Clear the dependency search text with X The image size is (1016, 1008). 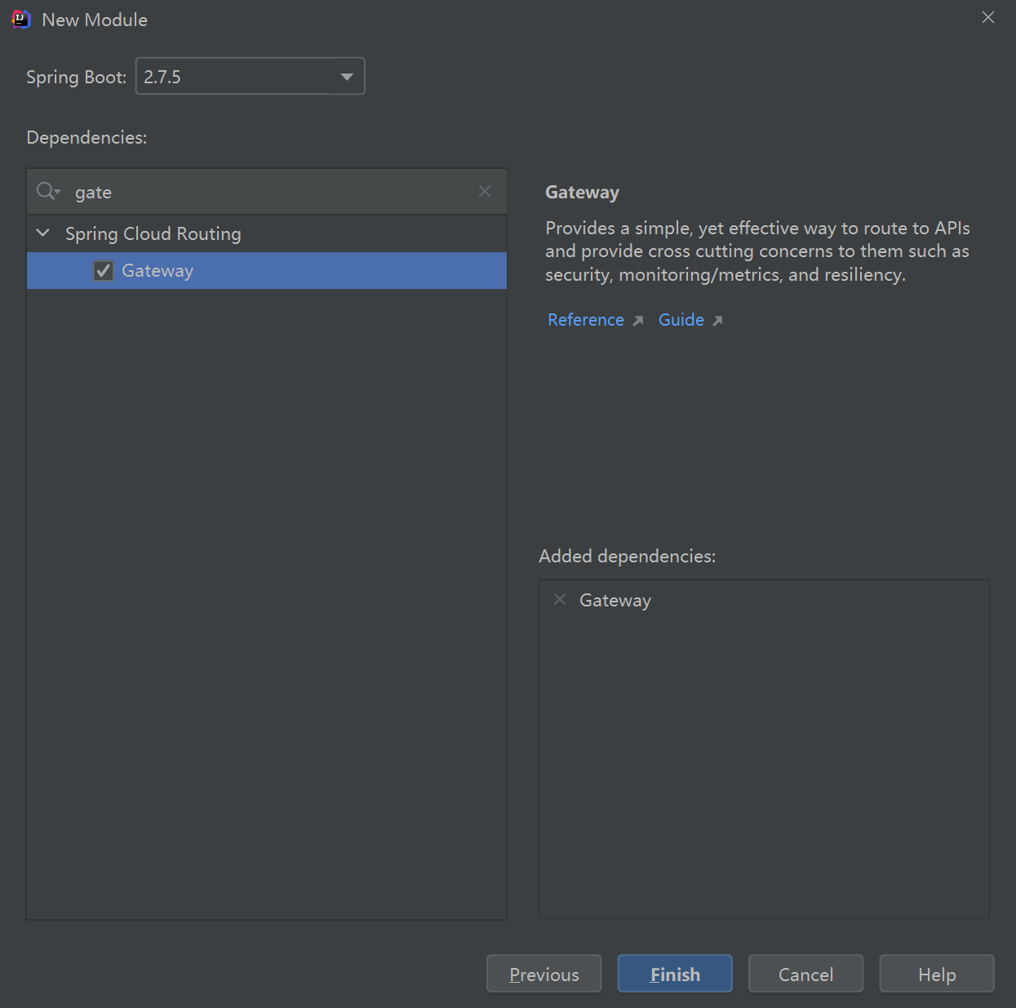(x=485, y=191)
